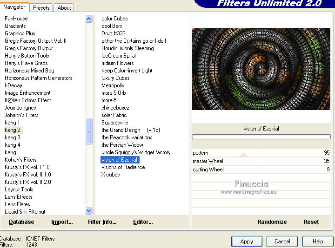Image resolution: width=335 pixels, height=248 pixels.
Task: Click the category list scroll down arrow
Action: point(89,211)
